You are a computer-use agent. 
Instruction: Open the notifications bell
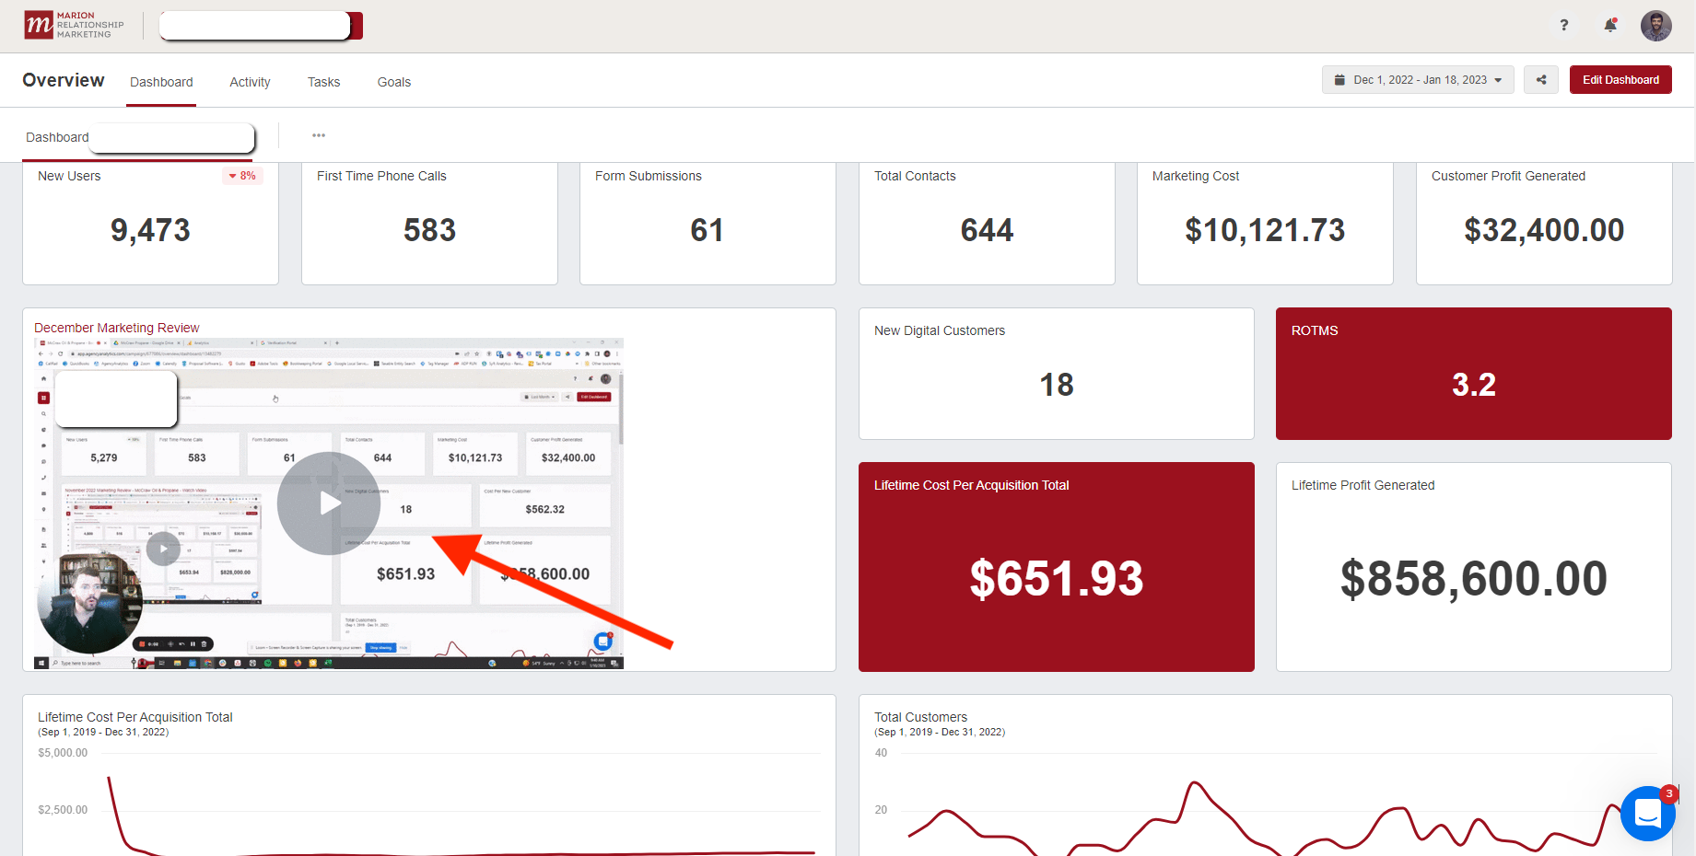[x=1610, y=26]
